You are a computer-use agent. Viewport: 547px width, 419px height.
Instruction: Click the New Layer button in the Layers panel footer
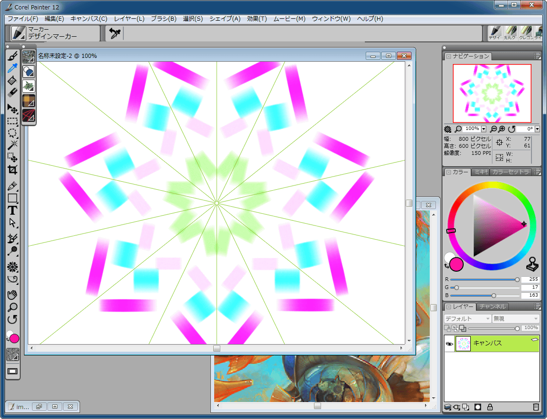466,407
